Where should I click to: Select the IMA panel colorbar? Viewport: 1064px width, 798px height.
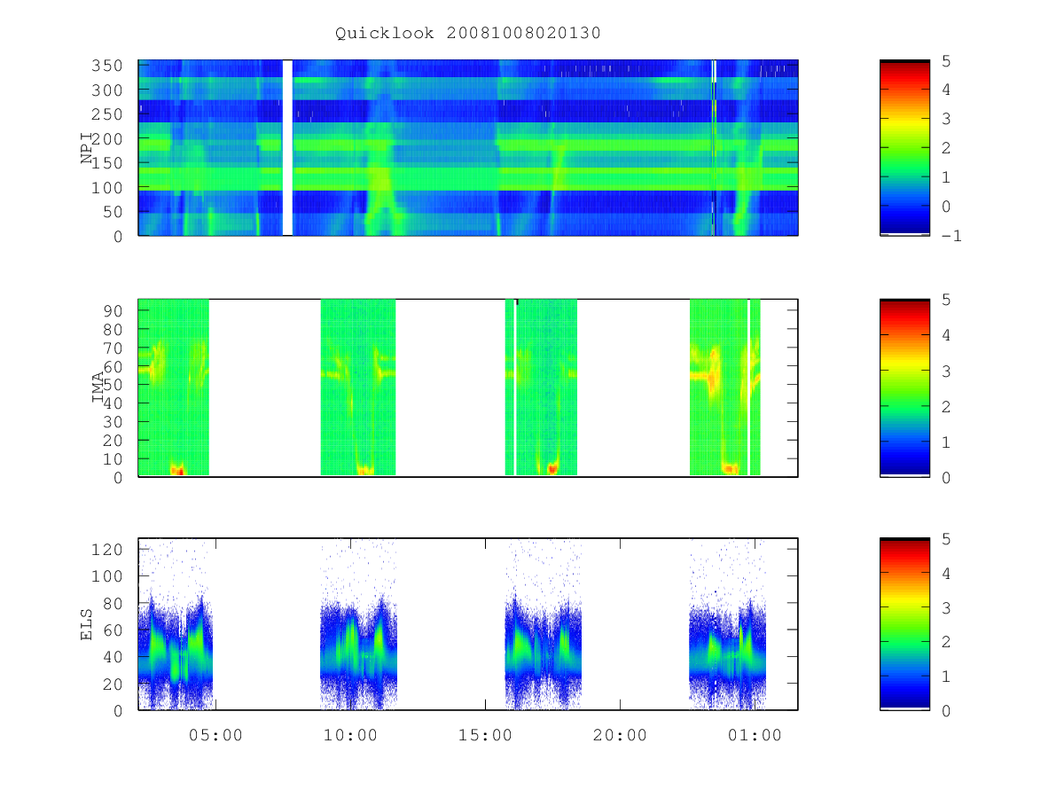coord(904,387)
